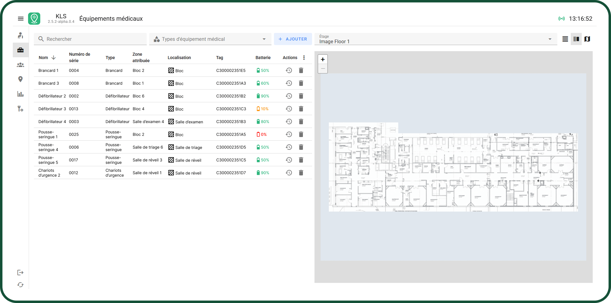
Task: Sort by the Nom column header
Action: (x=43, y=58)
